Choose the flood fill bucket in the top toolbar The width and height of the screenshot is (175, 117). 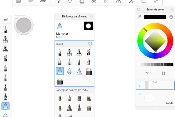(82, 1)
